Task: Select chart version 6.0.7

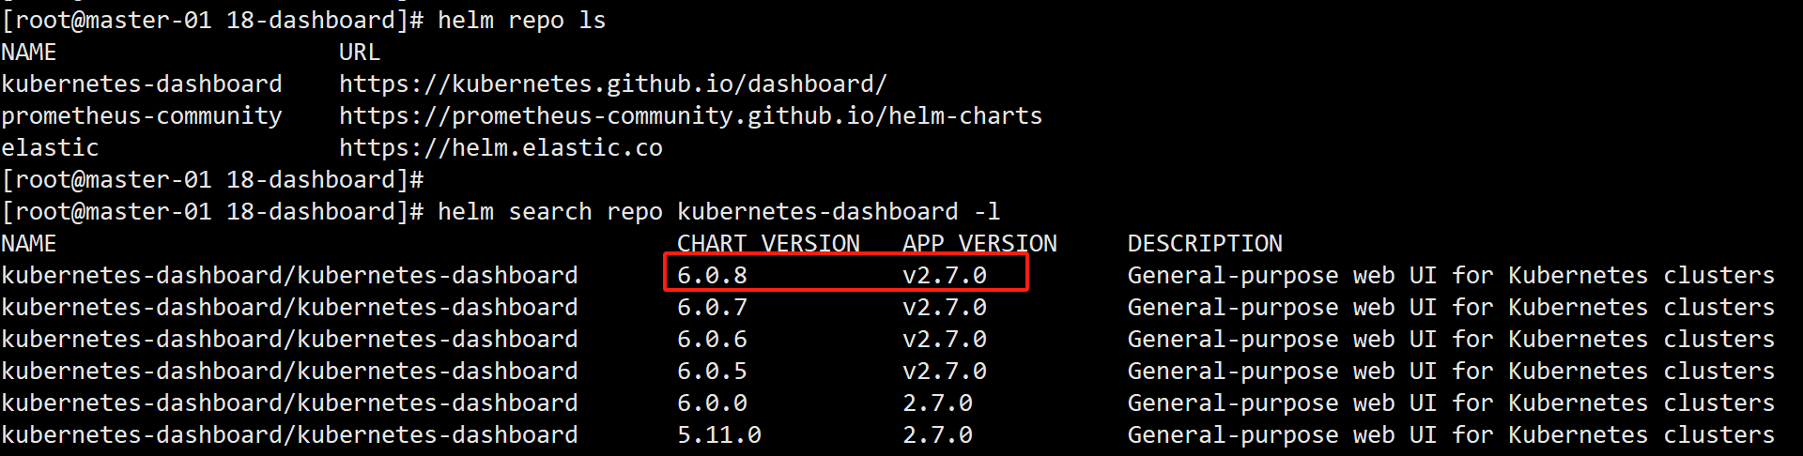Action: coord(712,308)
